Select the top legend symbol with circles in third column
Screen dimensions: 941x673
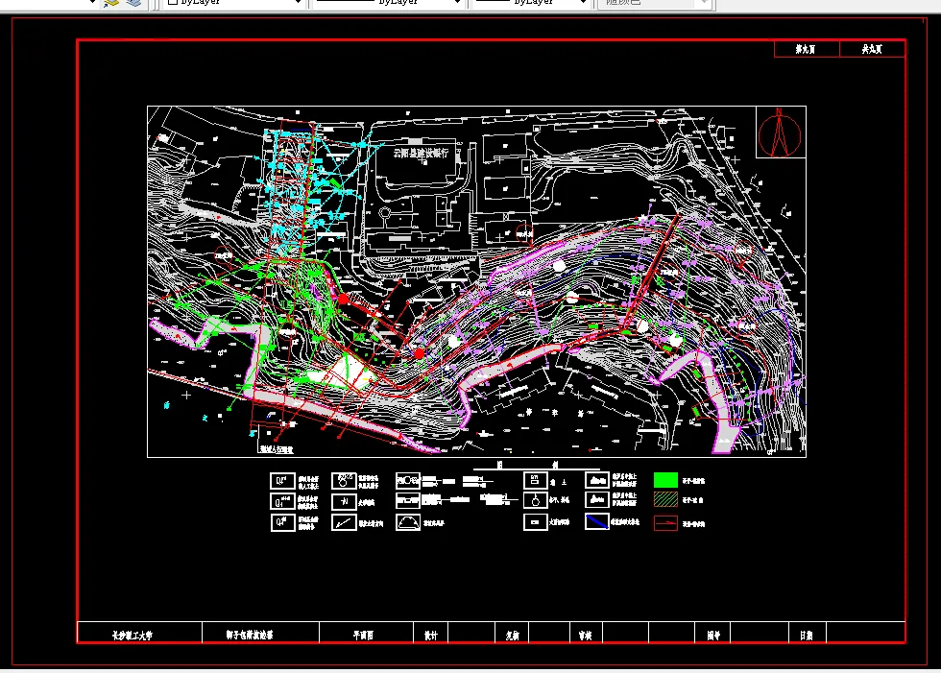pyautogui.click(x=408, y=480)
